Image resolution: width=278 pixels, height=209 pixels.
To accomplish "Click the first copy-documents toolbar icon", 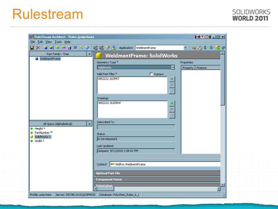I will (x=95, y=48).
